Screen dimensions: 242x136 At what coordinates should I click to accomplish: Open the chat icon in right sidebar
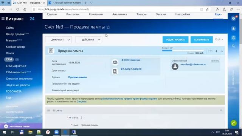coord(234,38)
